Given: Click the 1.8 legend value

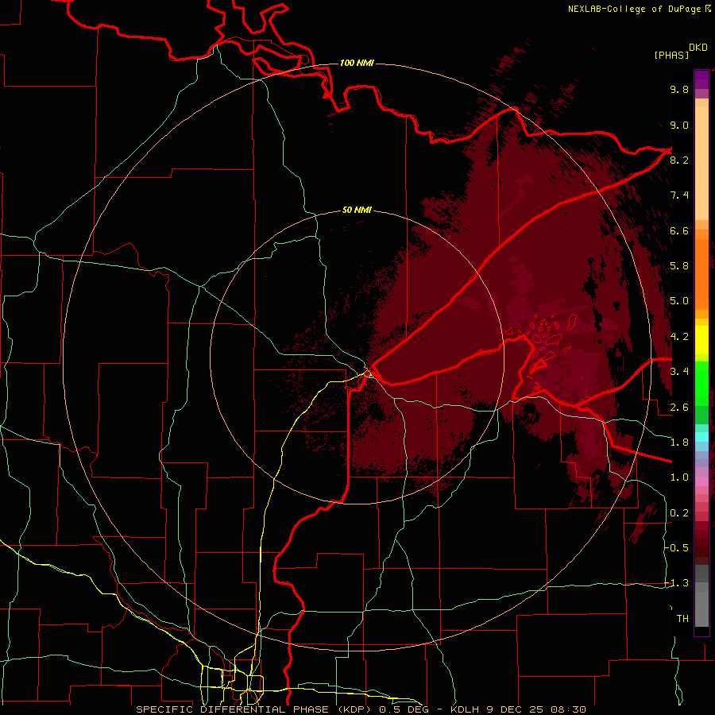Looking at the screenshot, I should [x=679, y=443].
